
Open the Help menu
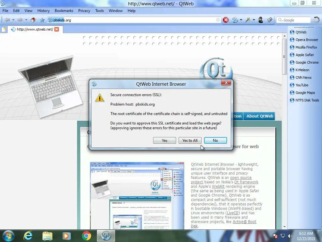[131, 11]
